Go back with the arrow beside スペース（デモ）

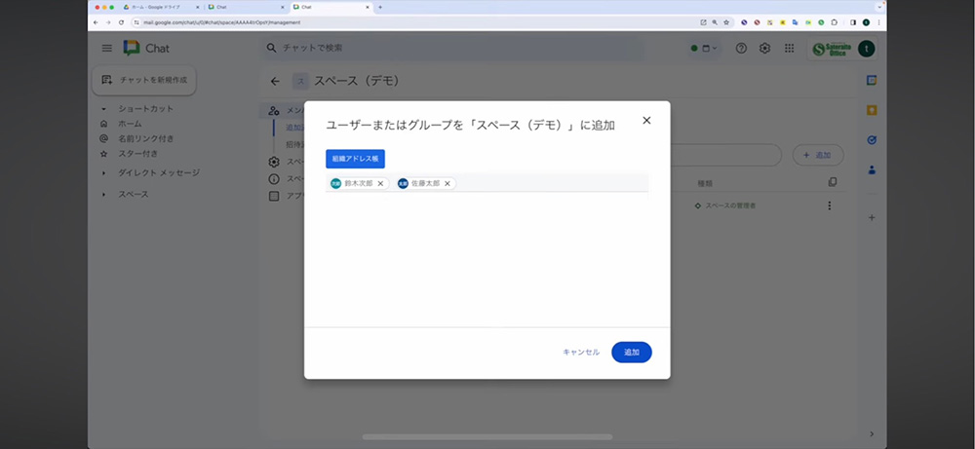(x=275, y=82)
